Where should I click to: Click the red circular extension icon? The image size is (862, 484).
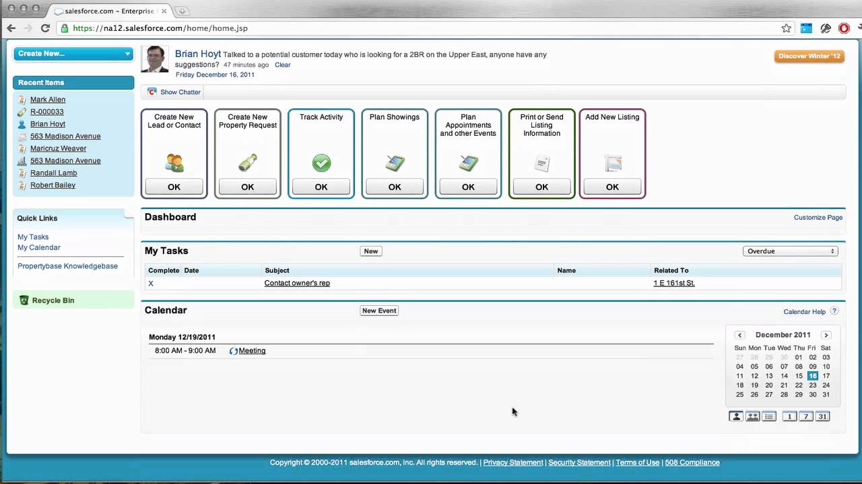[844, 28]
